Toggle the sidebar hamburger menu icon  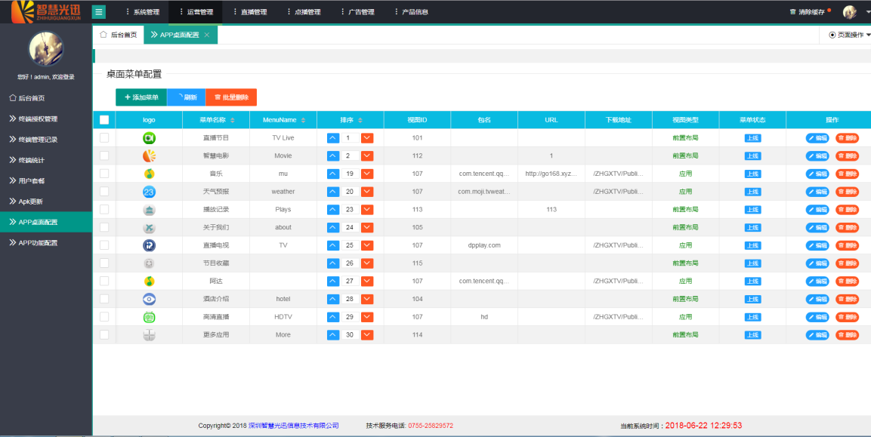coord(99,11)
